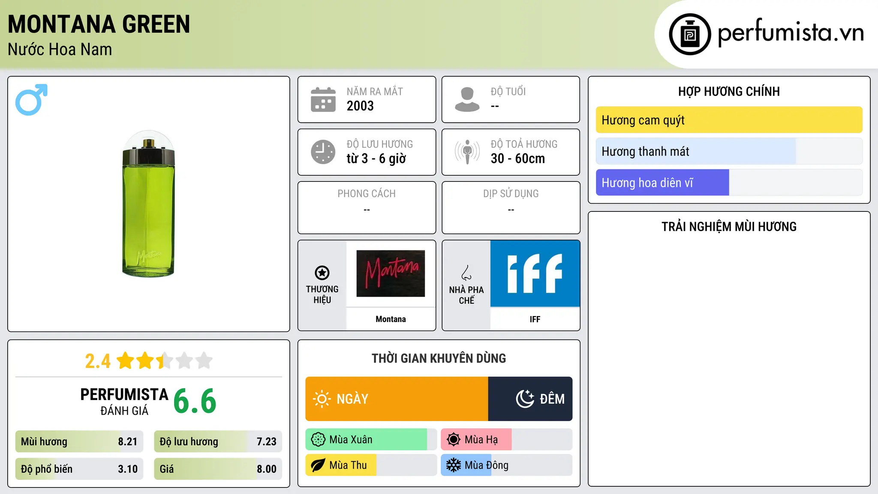The width and height of the screenshot is (878, 494).
Task: Click the Độ lưu hương score 7.23 bar
Action: point(218,442)
